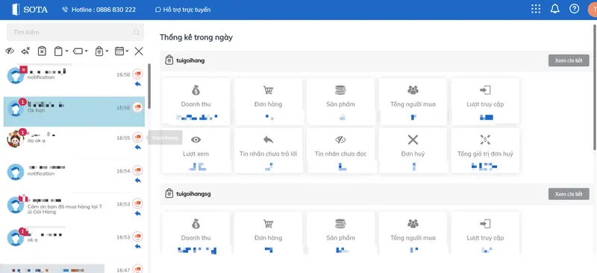Click the tuigoihangsg shop name
This screenshot has width=597, height=273.
(x=193, y=194)
